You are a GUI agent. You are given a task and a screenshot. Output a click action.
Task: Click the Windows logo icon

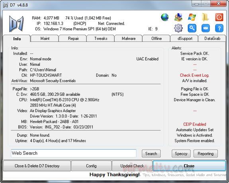point(192,17)
